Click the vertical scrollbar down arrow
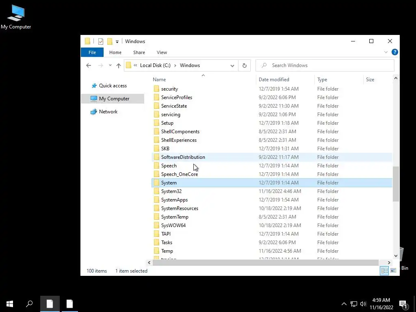This screenshot has width=416, height=312. (x=396, y=256)
